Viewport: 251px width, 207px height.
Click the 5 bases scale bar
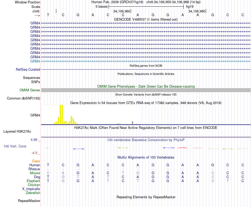pos(146,7)
